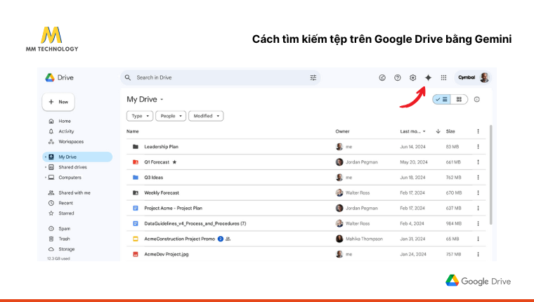This screenshot has width=534, height=302.
Task: More options for AcmeConstruction row
Action: click(478, 239)
